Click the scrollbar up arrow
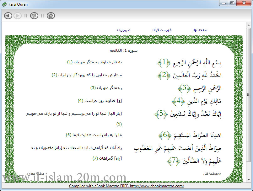This screenshot has width=253, height=191. (248, 25)
